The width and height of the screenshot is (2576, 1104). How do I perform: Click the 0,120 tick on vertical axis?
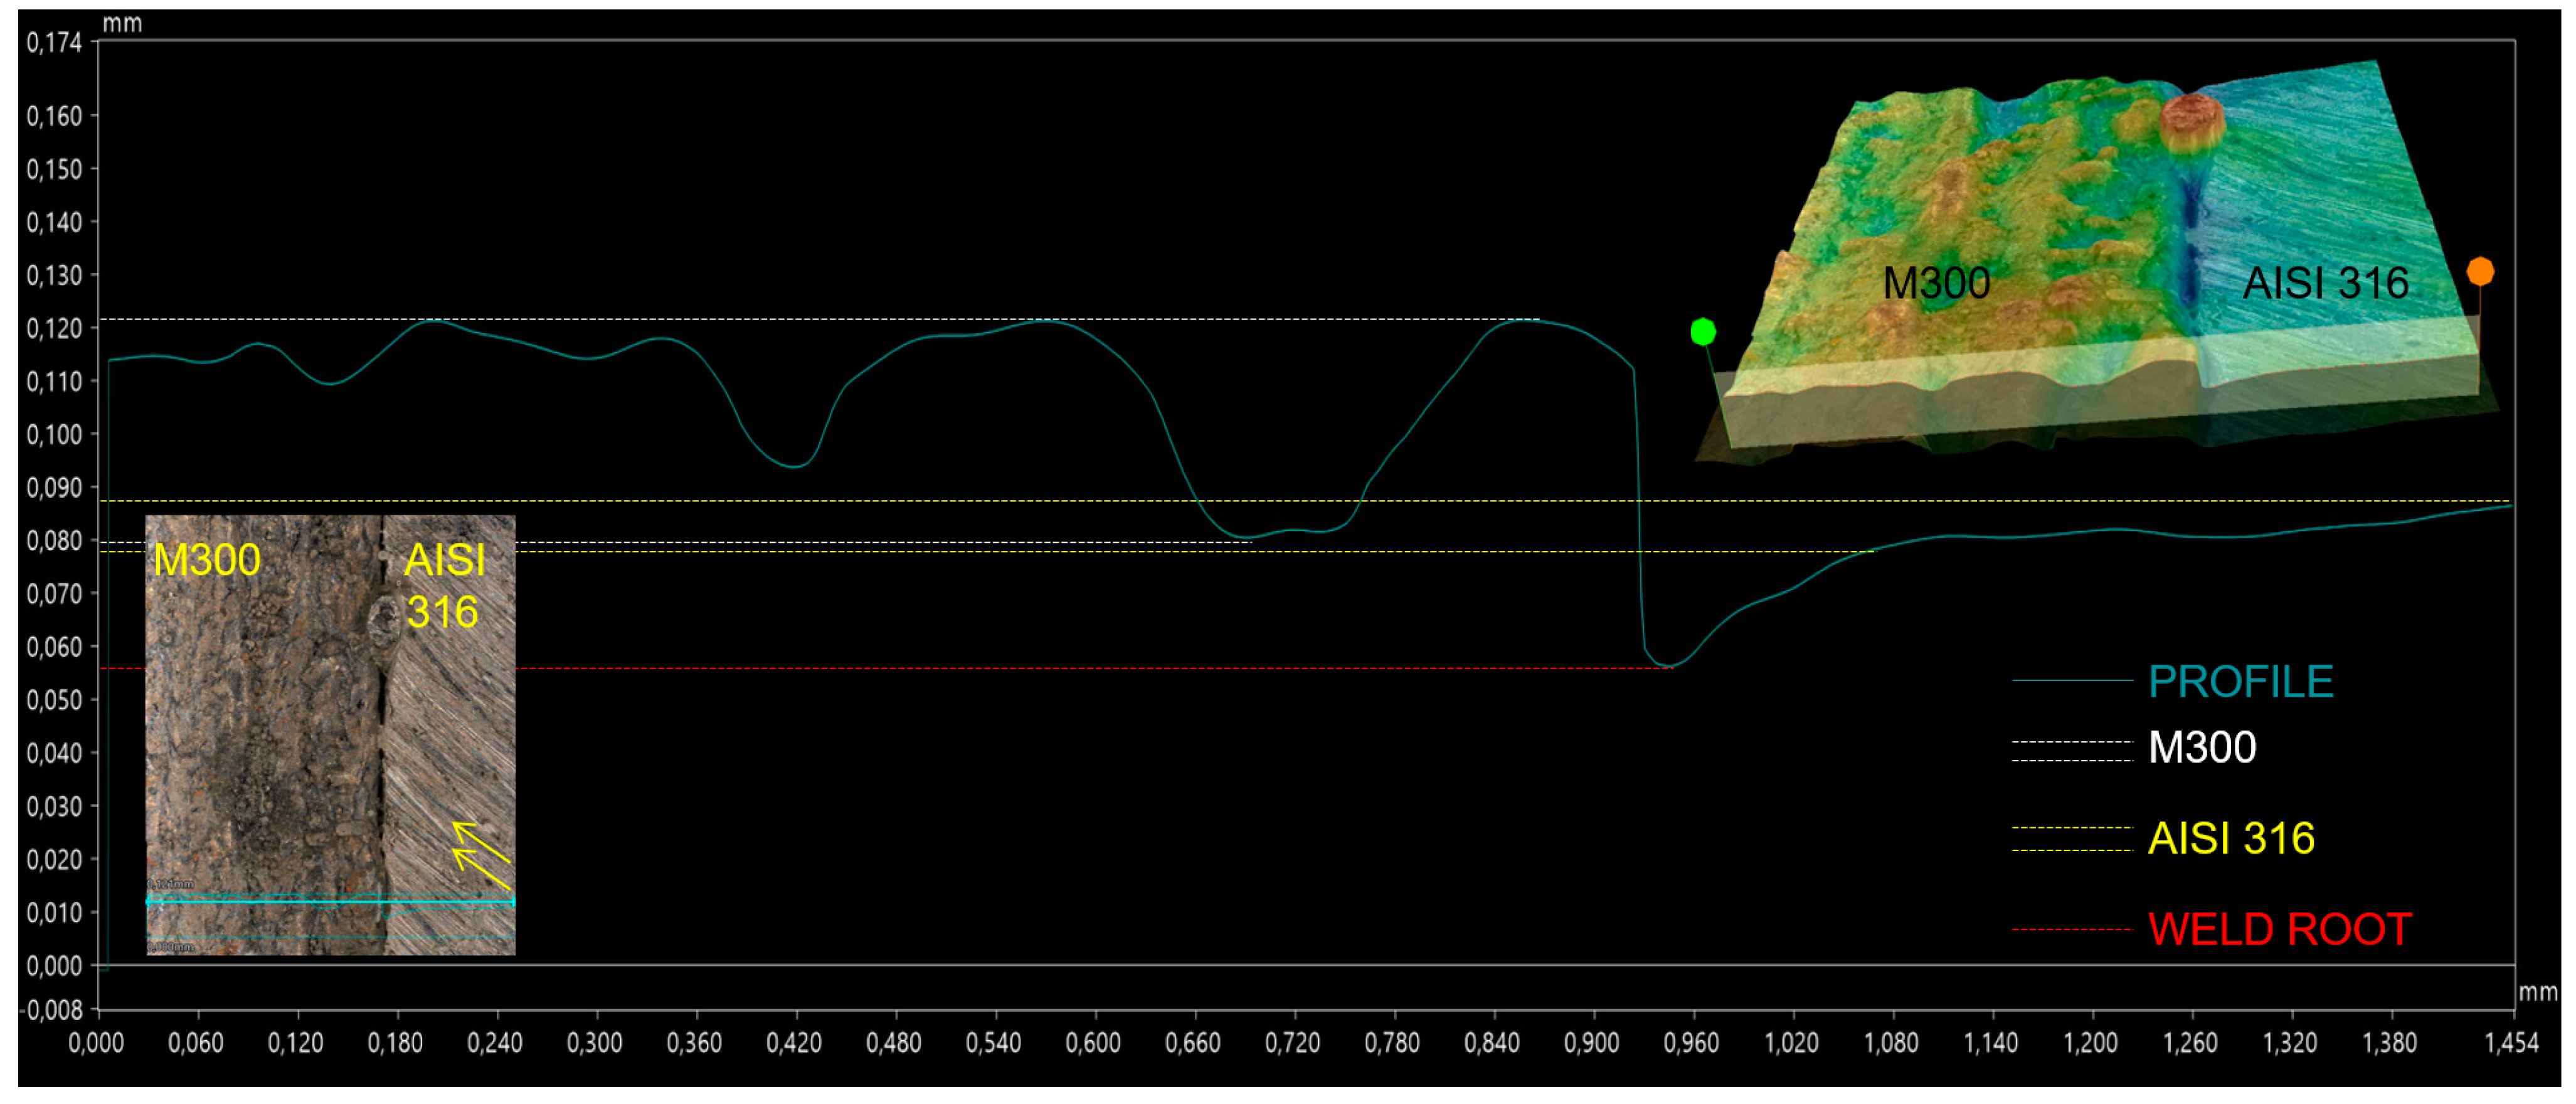pyautogui.click(x=54, y=328)
